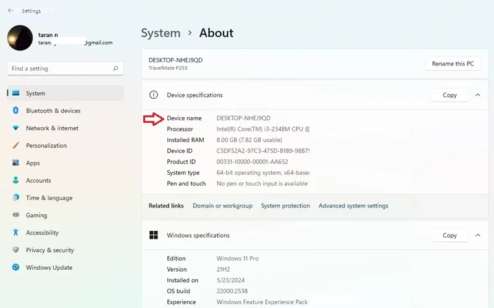494x308 pixels.
Task: Click the Bluetooth & devices icon
Action: 16,110
